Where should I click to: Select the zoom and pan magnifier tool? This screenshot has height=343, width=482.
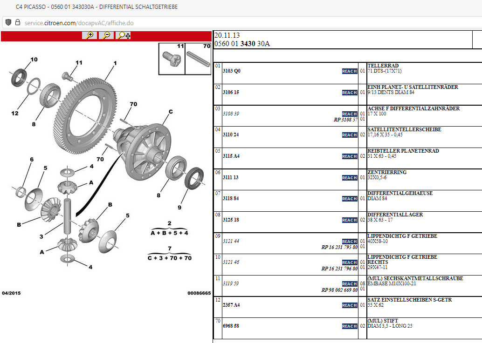click(123, 35)
